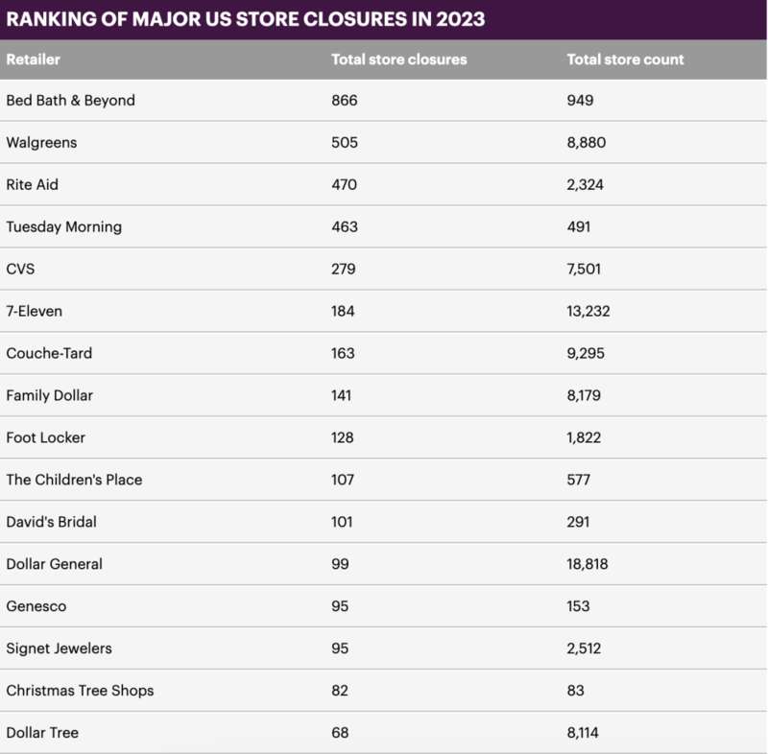This screenshot has height=754, width=768.
Task: Click the David's Bridal retailer cell
Action: [51, 523]
